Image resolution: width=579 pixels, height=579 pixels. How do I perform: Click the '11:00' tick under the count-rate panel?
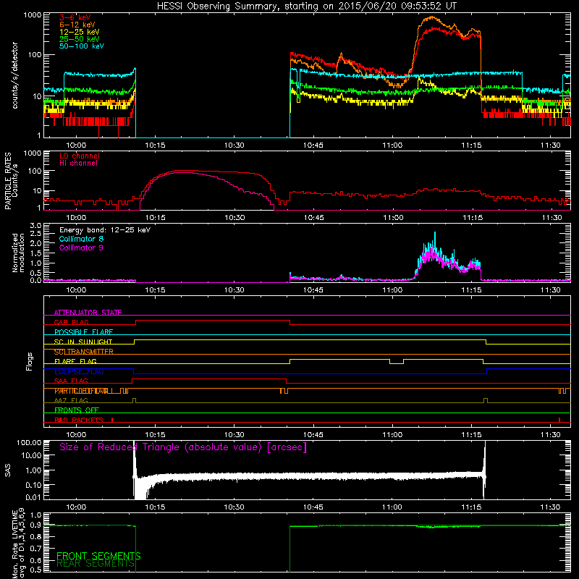click(x=392, y=145)
